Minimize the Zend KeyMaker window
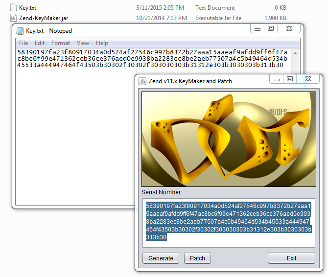328x277 pixels. [277, 79]
